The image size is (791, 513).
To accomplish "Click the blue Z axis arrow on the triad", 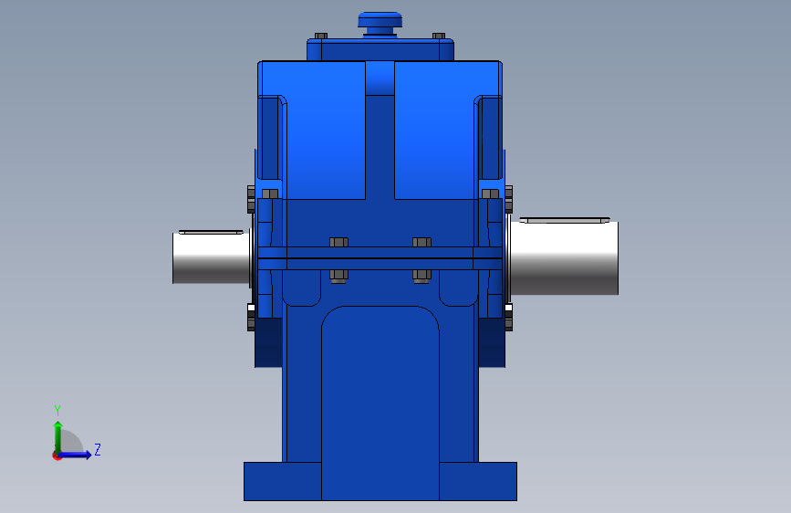I will [76, 455].
